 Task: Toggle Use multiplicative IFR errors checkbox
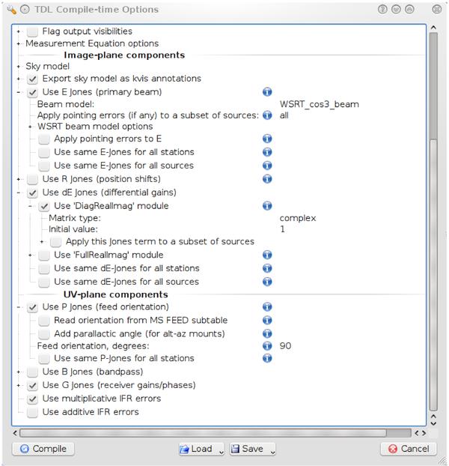click(32, 399)
